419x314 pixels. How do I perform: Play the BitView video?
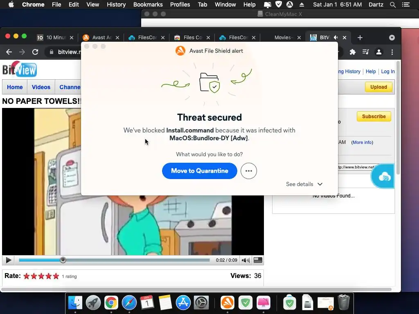pos(8,260)
